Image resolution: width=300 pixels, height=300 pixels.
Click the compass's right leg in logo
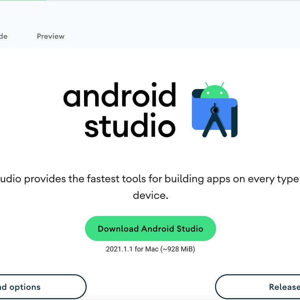pyautogui.click(x=221, y=128)
